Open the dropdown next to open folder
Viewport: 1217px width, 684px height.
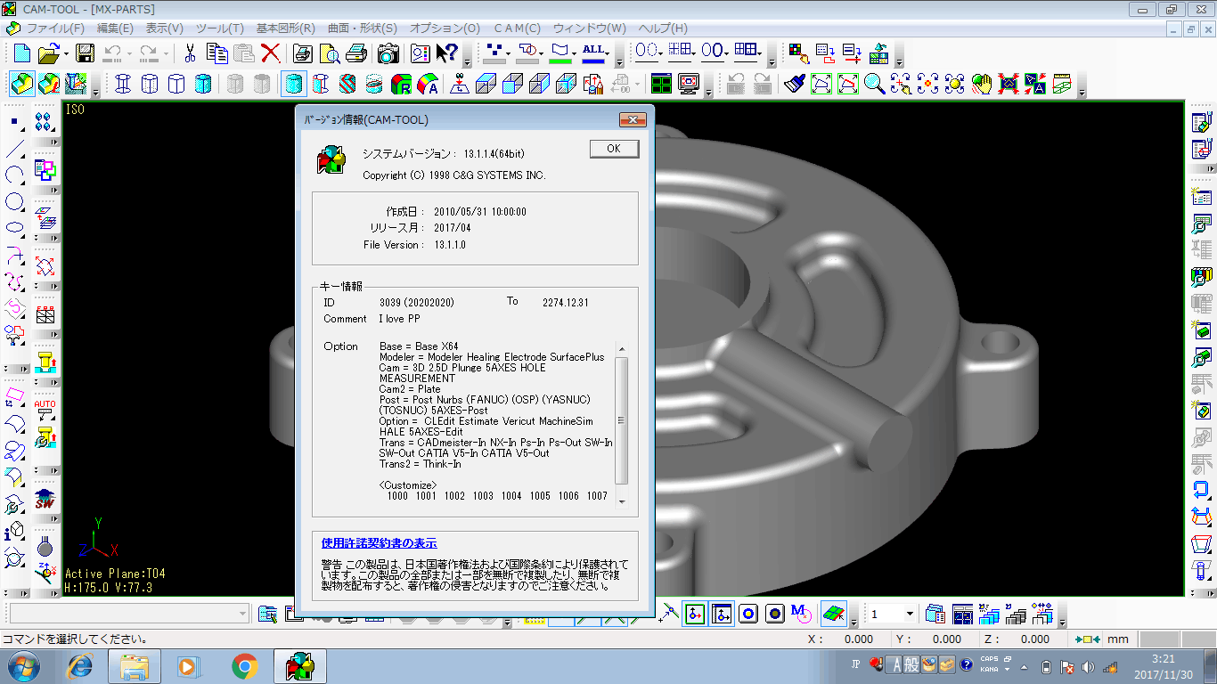tap(65, 53)
